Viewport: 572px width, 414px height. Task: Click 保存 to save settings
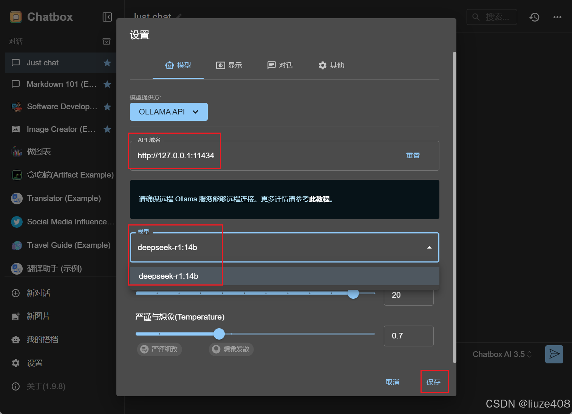(x=433, y=382)
